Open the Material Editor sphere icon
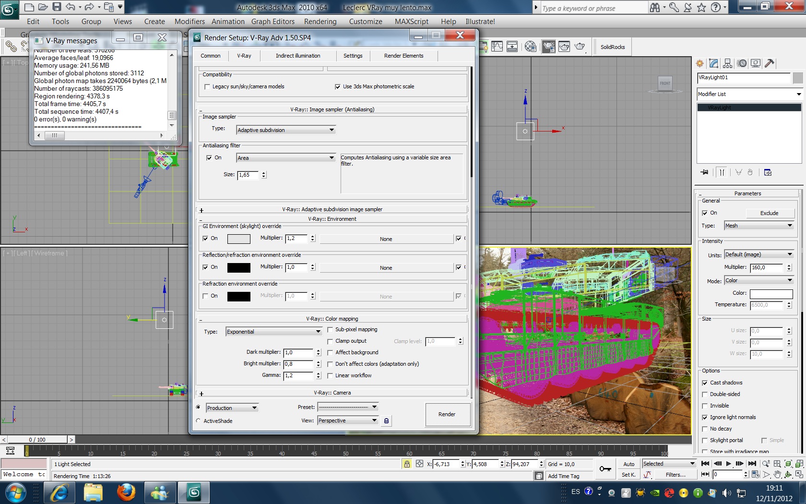Viewport: 806px width, 504px height. tap(531, 47)
